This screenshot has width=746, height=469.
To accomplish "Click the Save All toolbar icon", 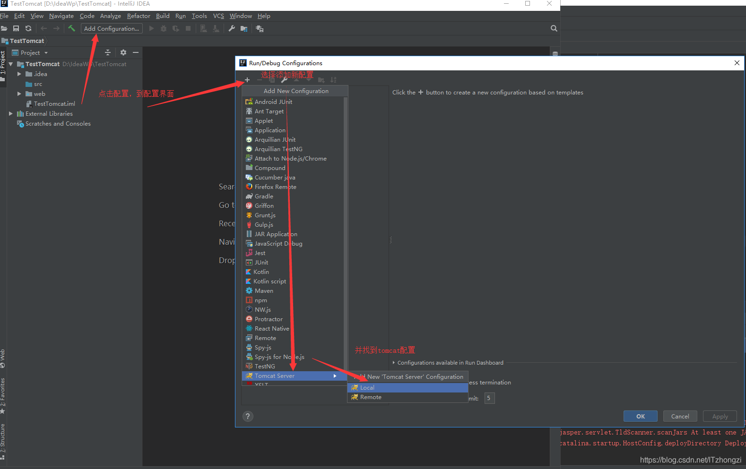I will (x=16, y=28).
